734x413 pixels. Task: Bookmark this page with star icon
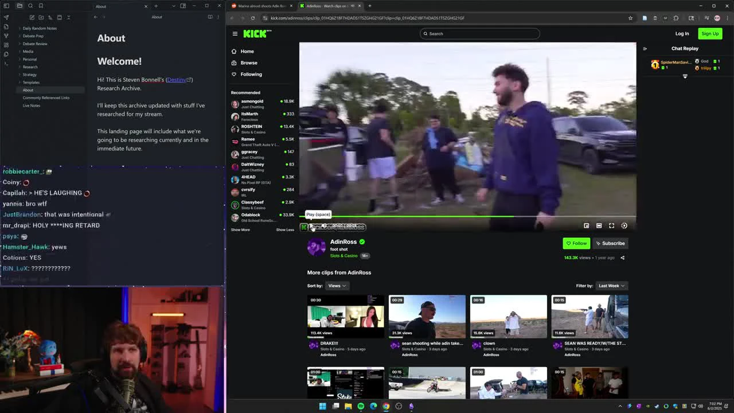tap(630, 18)
